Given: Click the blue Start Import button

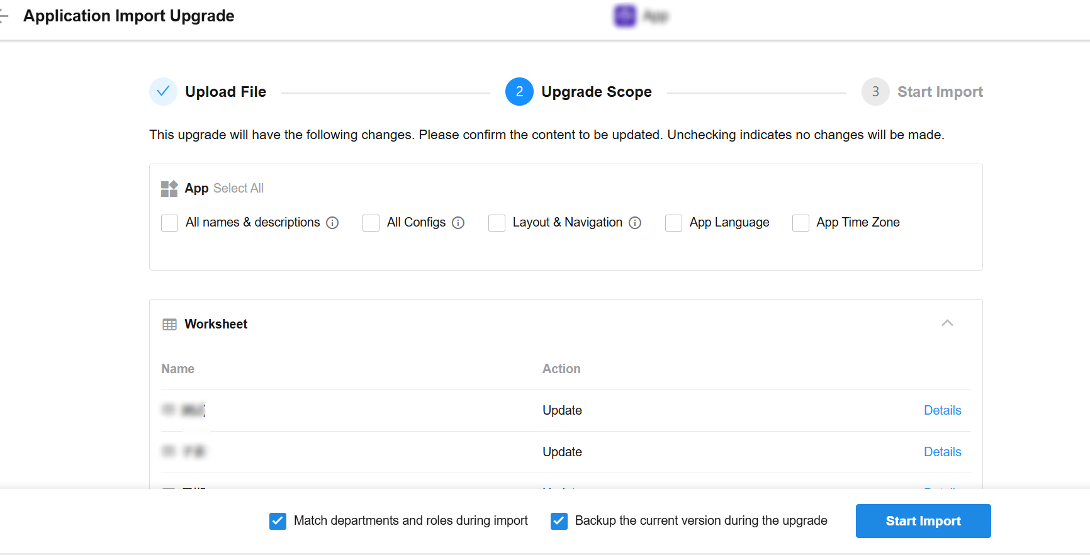Looking at the screenshot, I should point(923,521).
